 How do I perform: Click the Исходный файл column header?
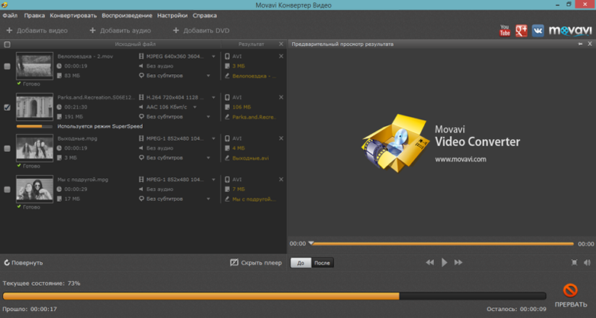point(135,44)
